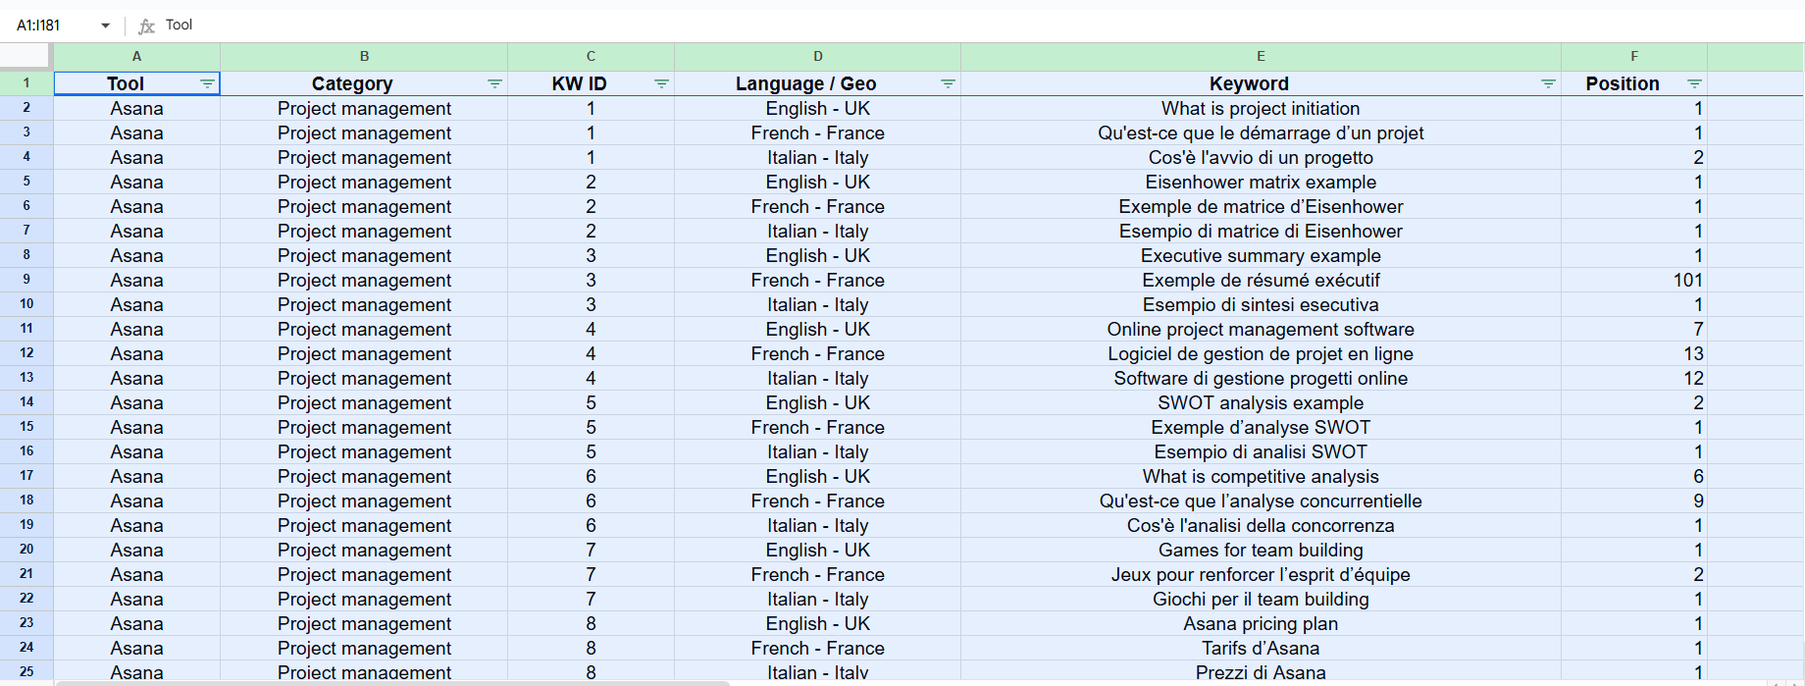Select cell 'What is competitive analysis'
This screenshot has height=686, width=1805.
(1261, 476)
